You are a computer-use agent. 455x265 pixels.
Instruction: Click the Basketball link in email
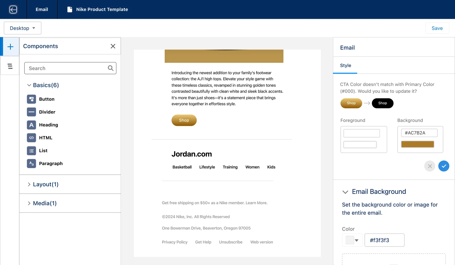(182, 167)
